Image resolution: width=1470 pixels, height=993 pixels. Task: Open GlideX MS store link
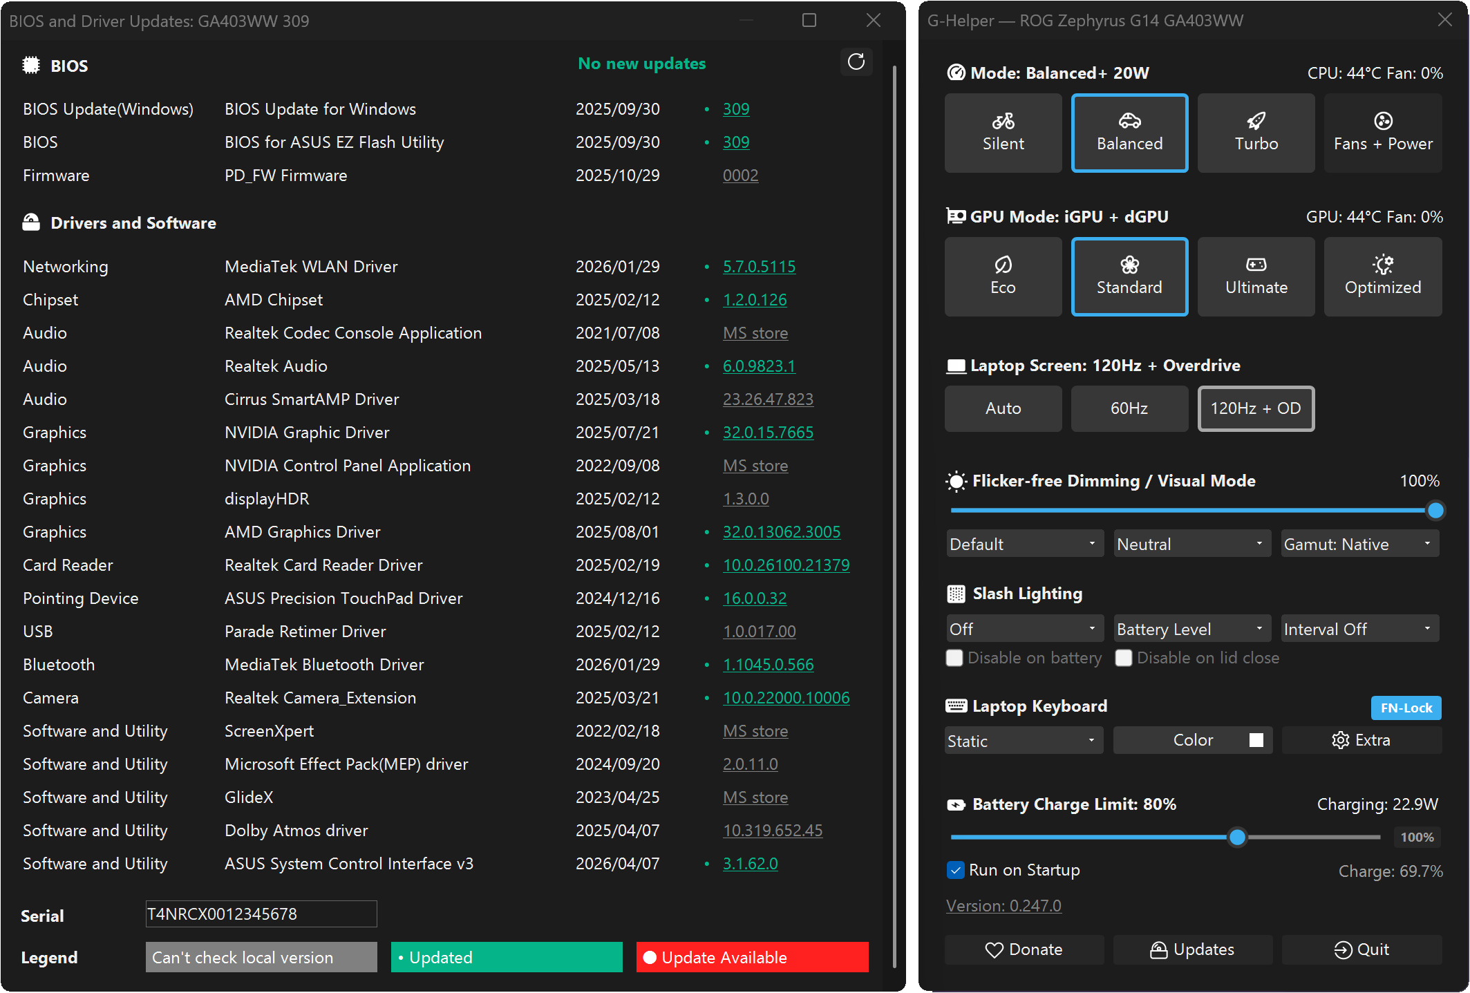(755, 797)
